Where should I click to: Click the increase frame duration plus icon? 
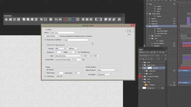click(60, 19)
